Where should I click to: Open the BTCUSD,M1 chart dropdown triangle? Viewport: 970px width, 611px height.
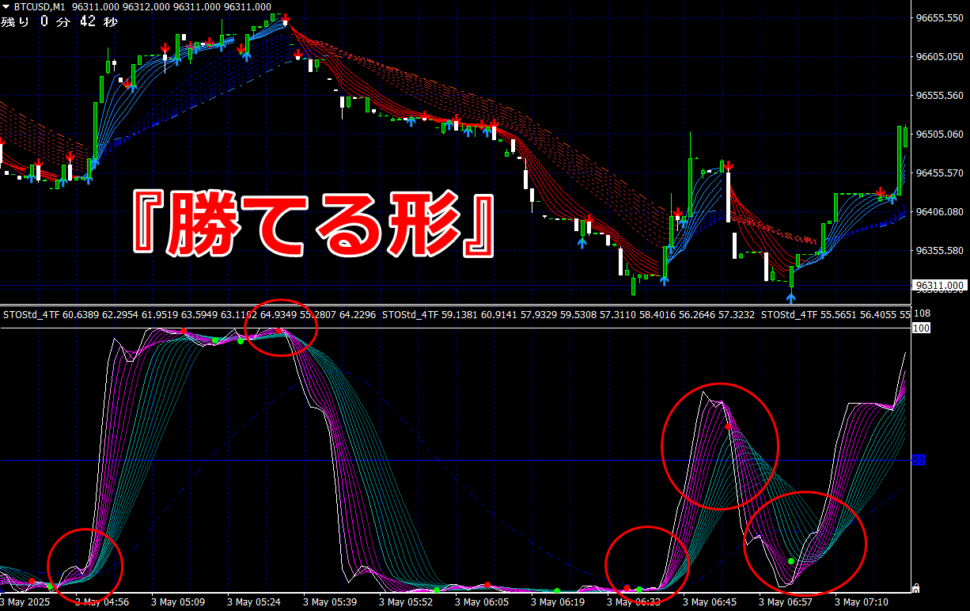coord(7,6)
